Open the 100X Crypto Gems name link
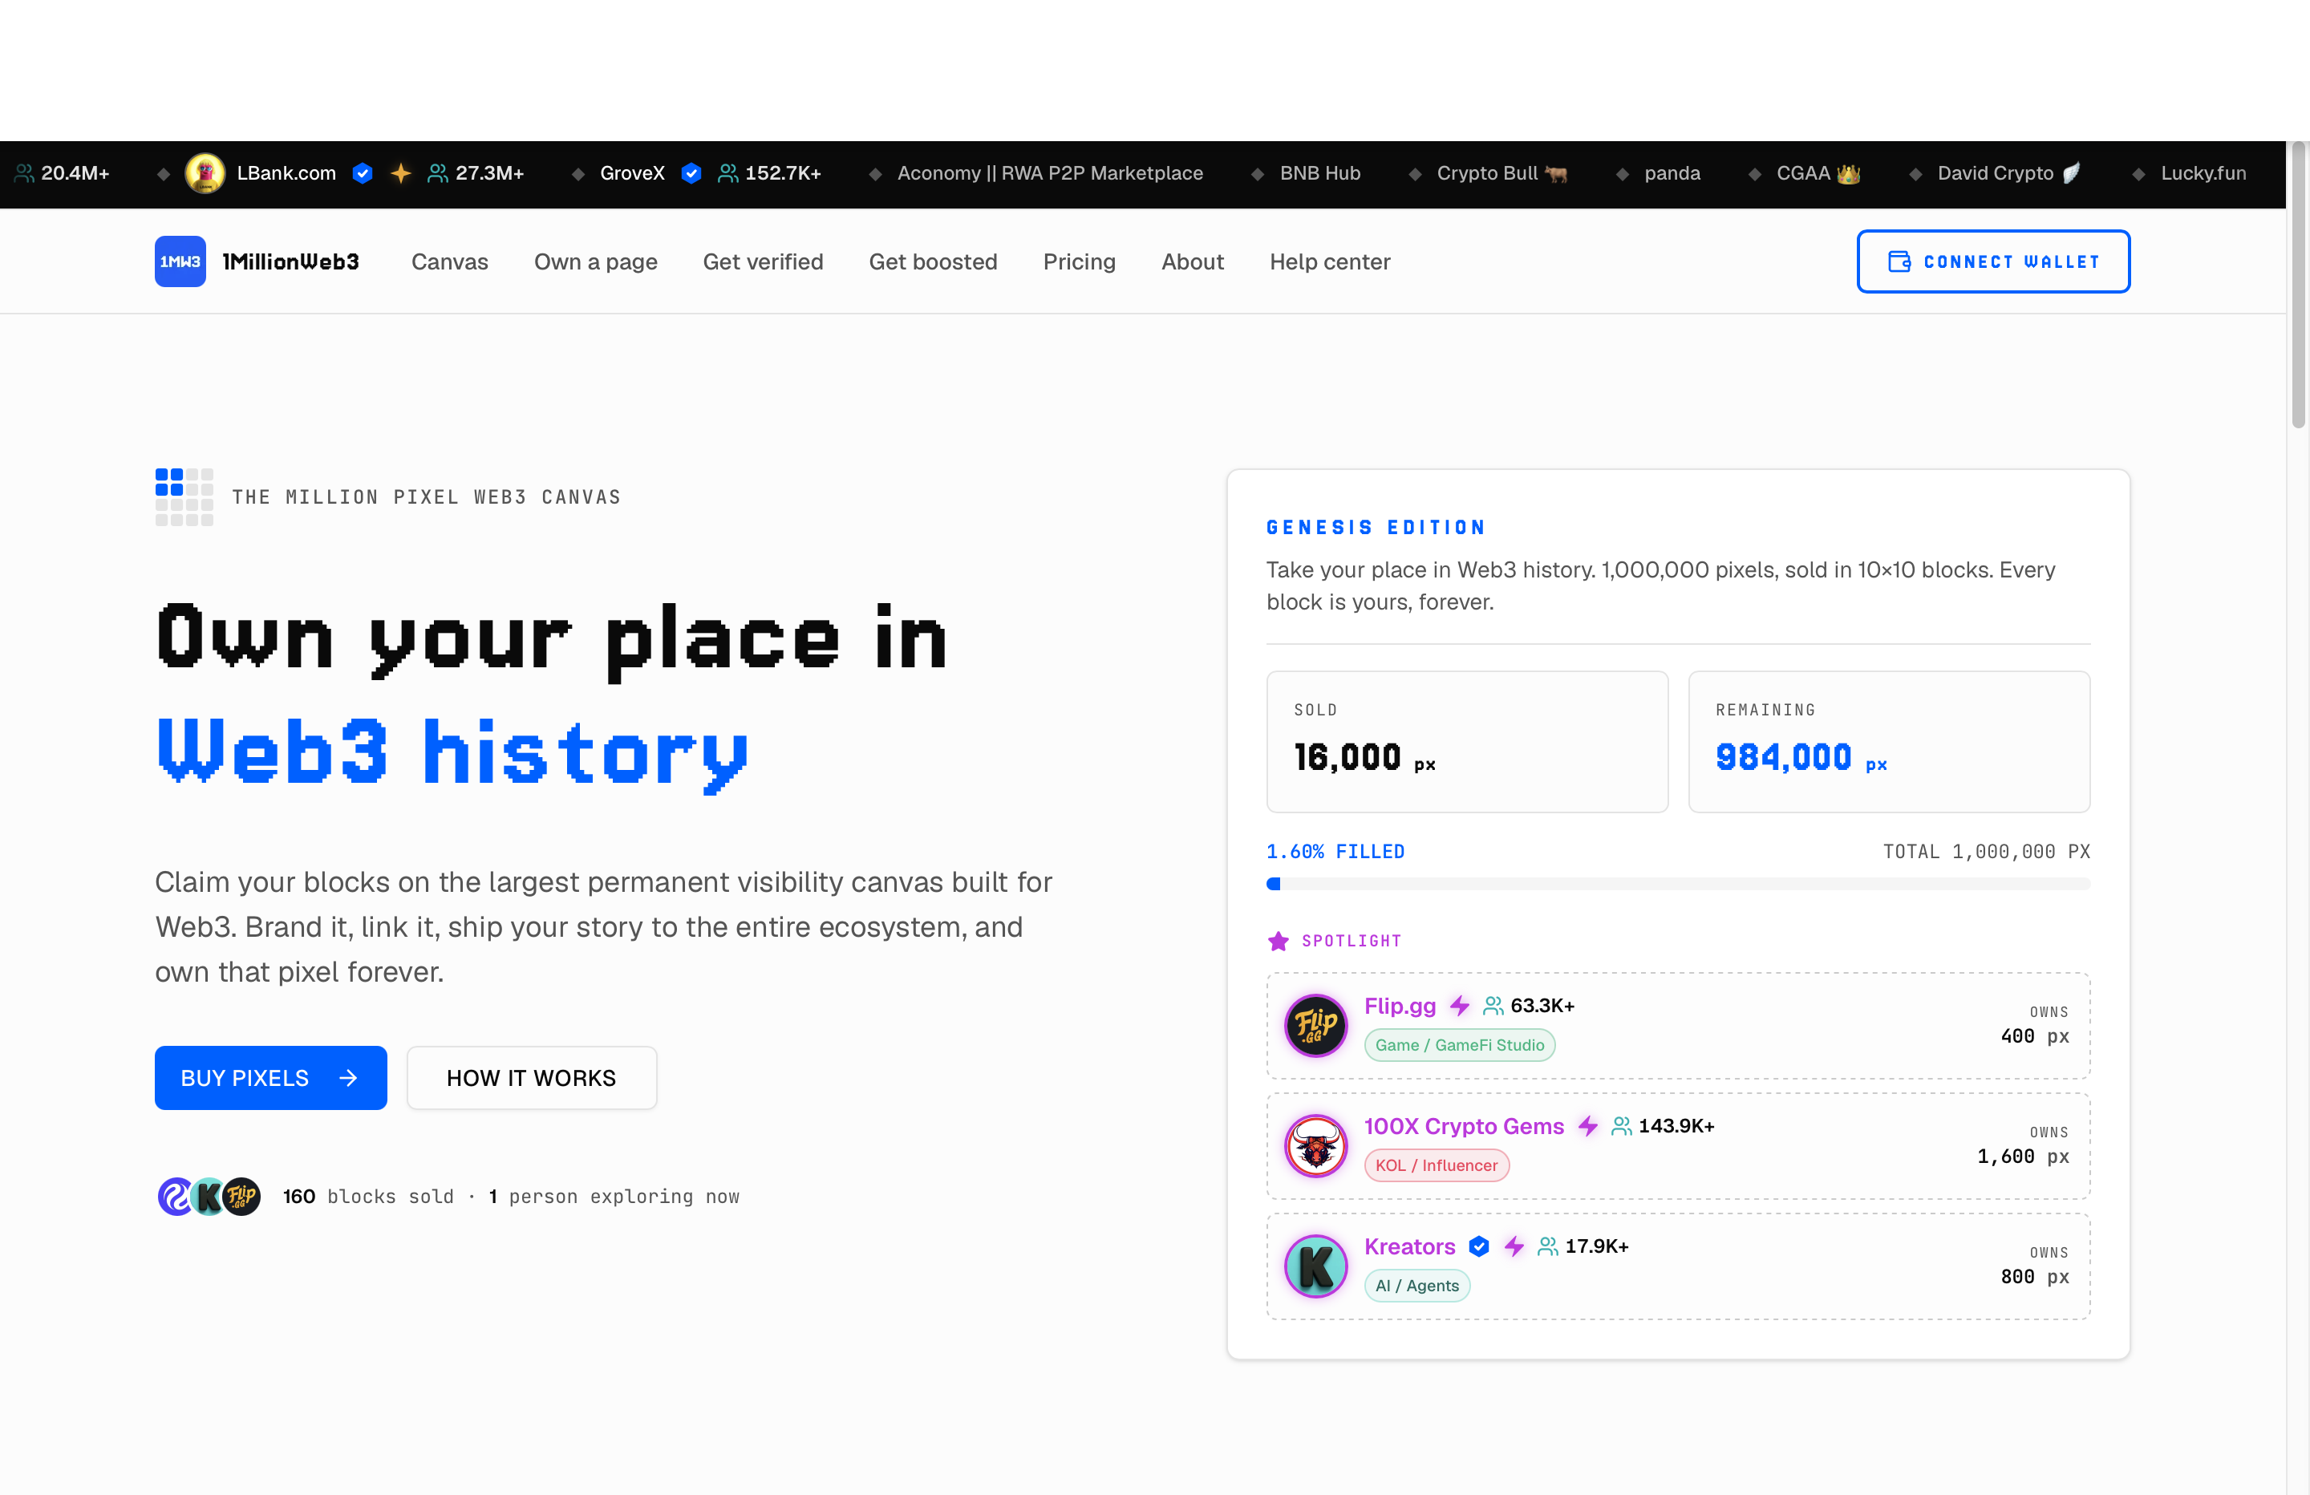The width and height of the screenshot is (2310, 1495). [1465, 1126]
